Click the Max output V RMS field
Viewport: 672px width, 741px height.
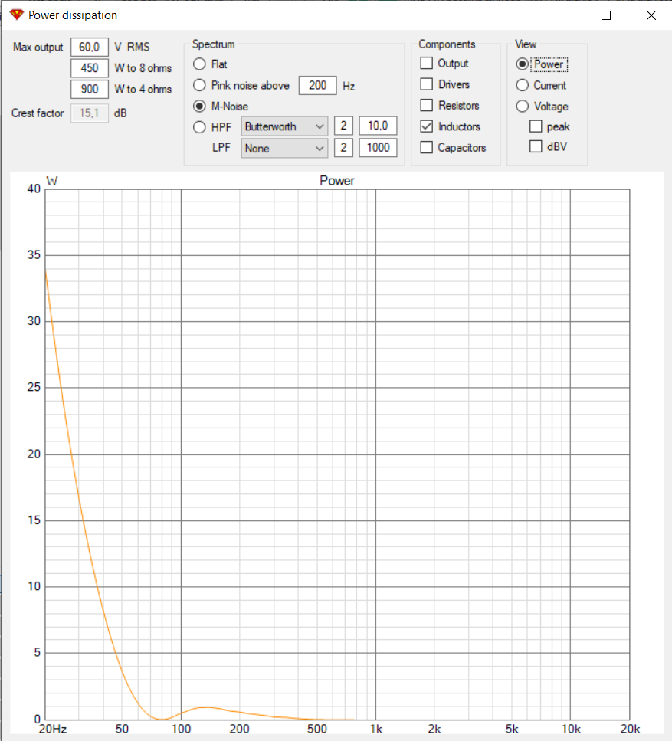pyautogui.click(x=90, y=47)
